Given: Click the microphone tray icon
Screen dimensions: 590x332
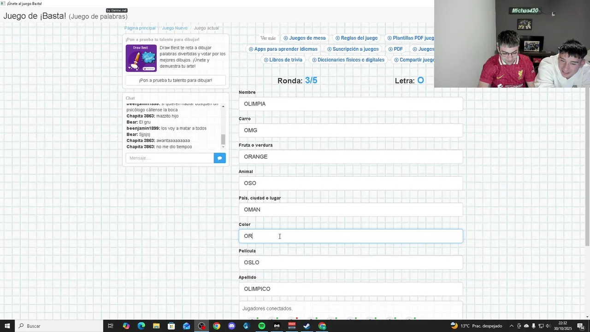Looking at the screenshot, I should (534, 326).
